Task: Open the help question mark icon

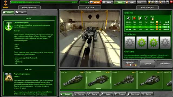Action: point(167,2)
